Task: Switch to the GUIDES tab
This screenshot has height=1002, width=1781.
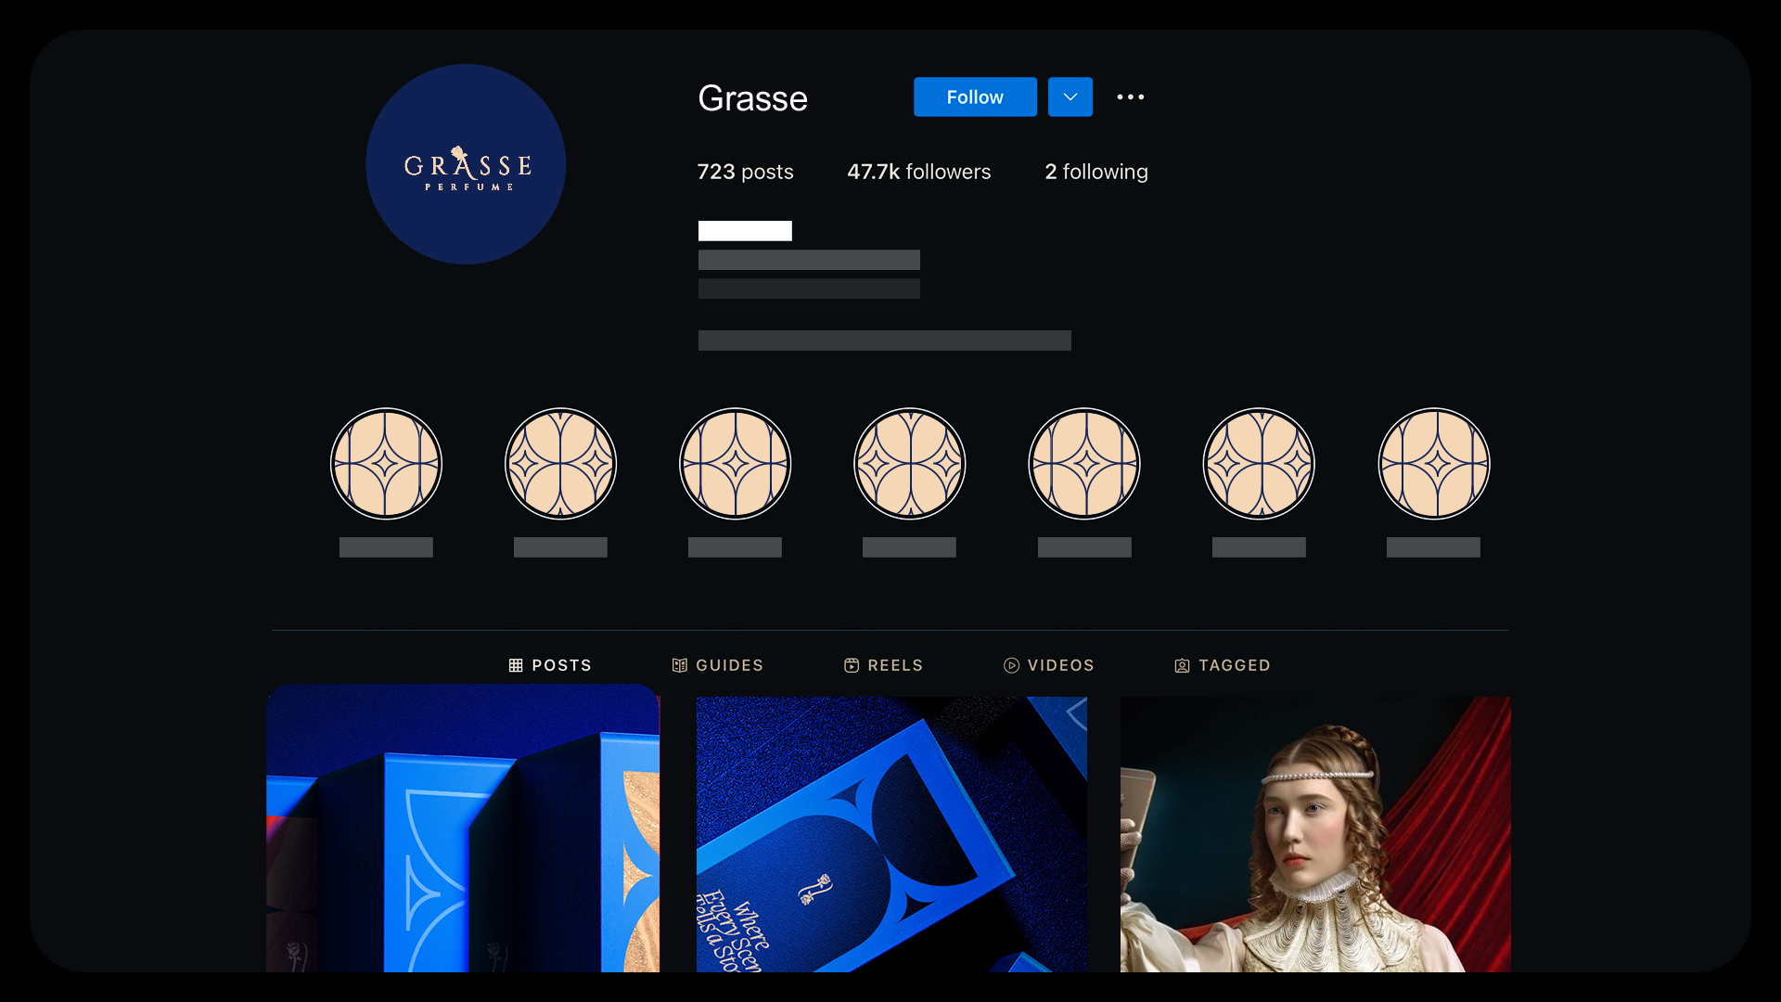Action: [718, 665]
